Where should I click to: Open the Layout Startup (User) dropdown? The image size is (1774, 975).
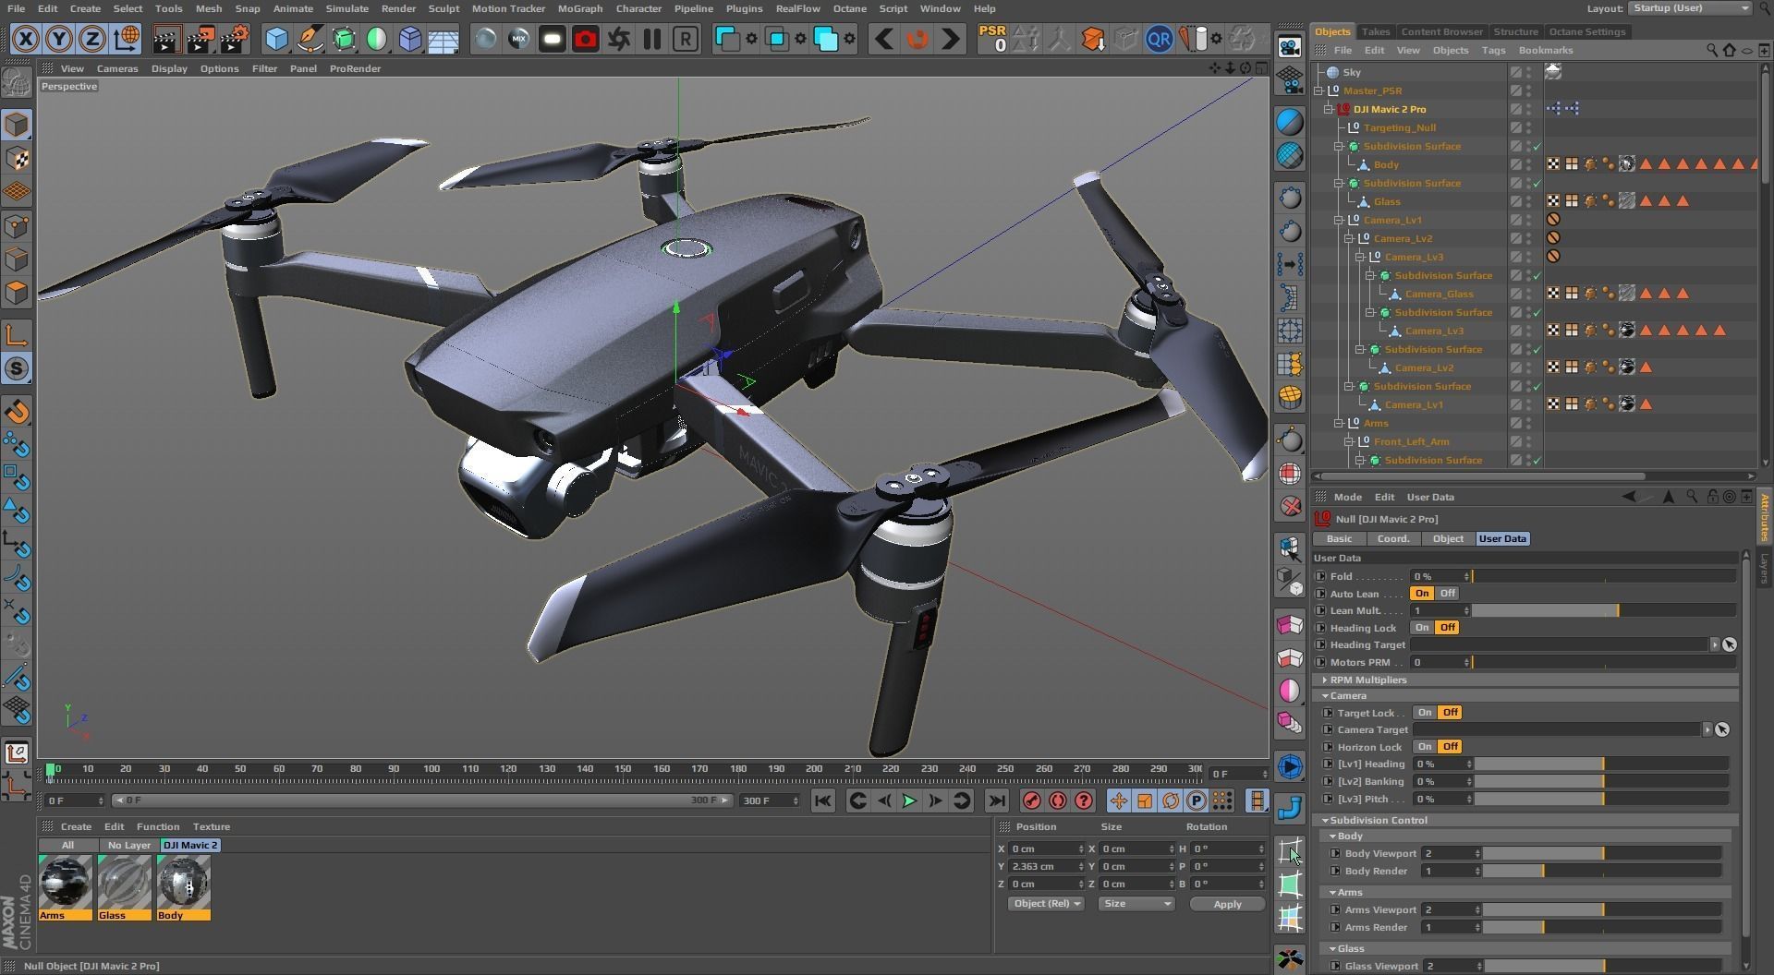tap(1689, 8)
